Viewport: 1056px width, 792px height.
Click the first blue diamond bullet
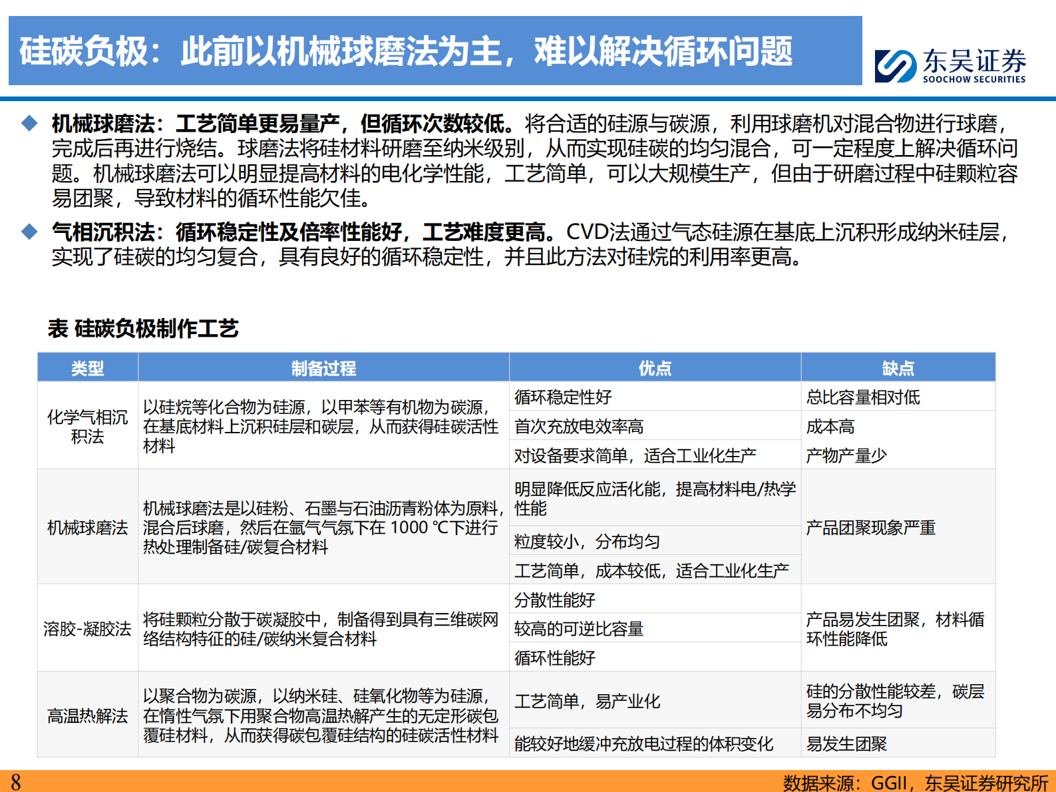tap(29, 123)
